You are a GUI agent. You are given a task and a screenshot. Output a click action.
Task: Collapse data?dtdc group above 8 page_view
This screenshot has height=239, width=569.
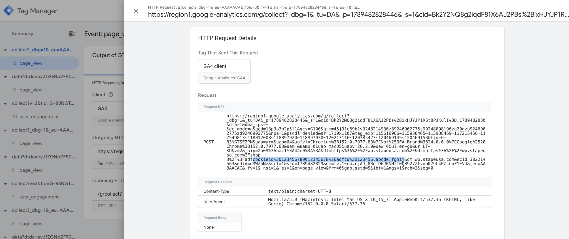(x=5, y=157)
